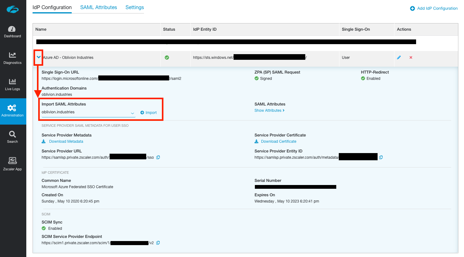
Task: Open the Diagnostics section in the sidebar
Action: pyautogui.click(x=12, y=58)
